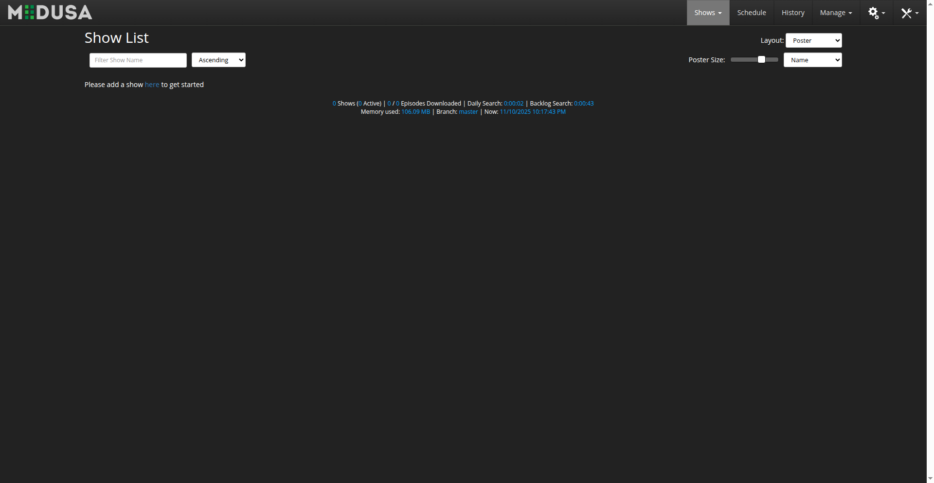Go to the Schedule page
Screen dimensions: 934x483
pyautogui.click(x=751, y=13)
